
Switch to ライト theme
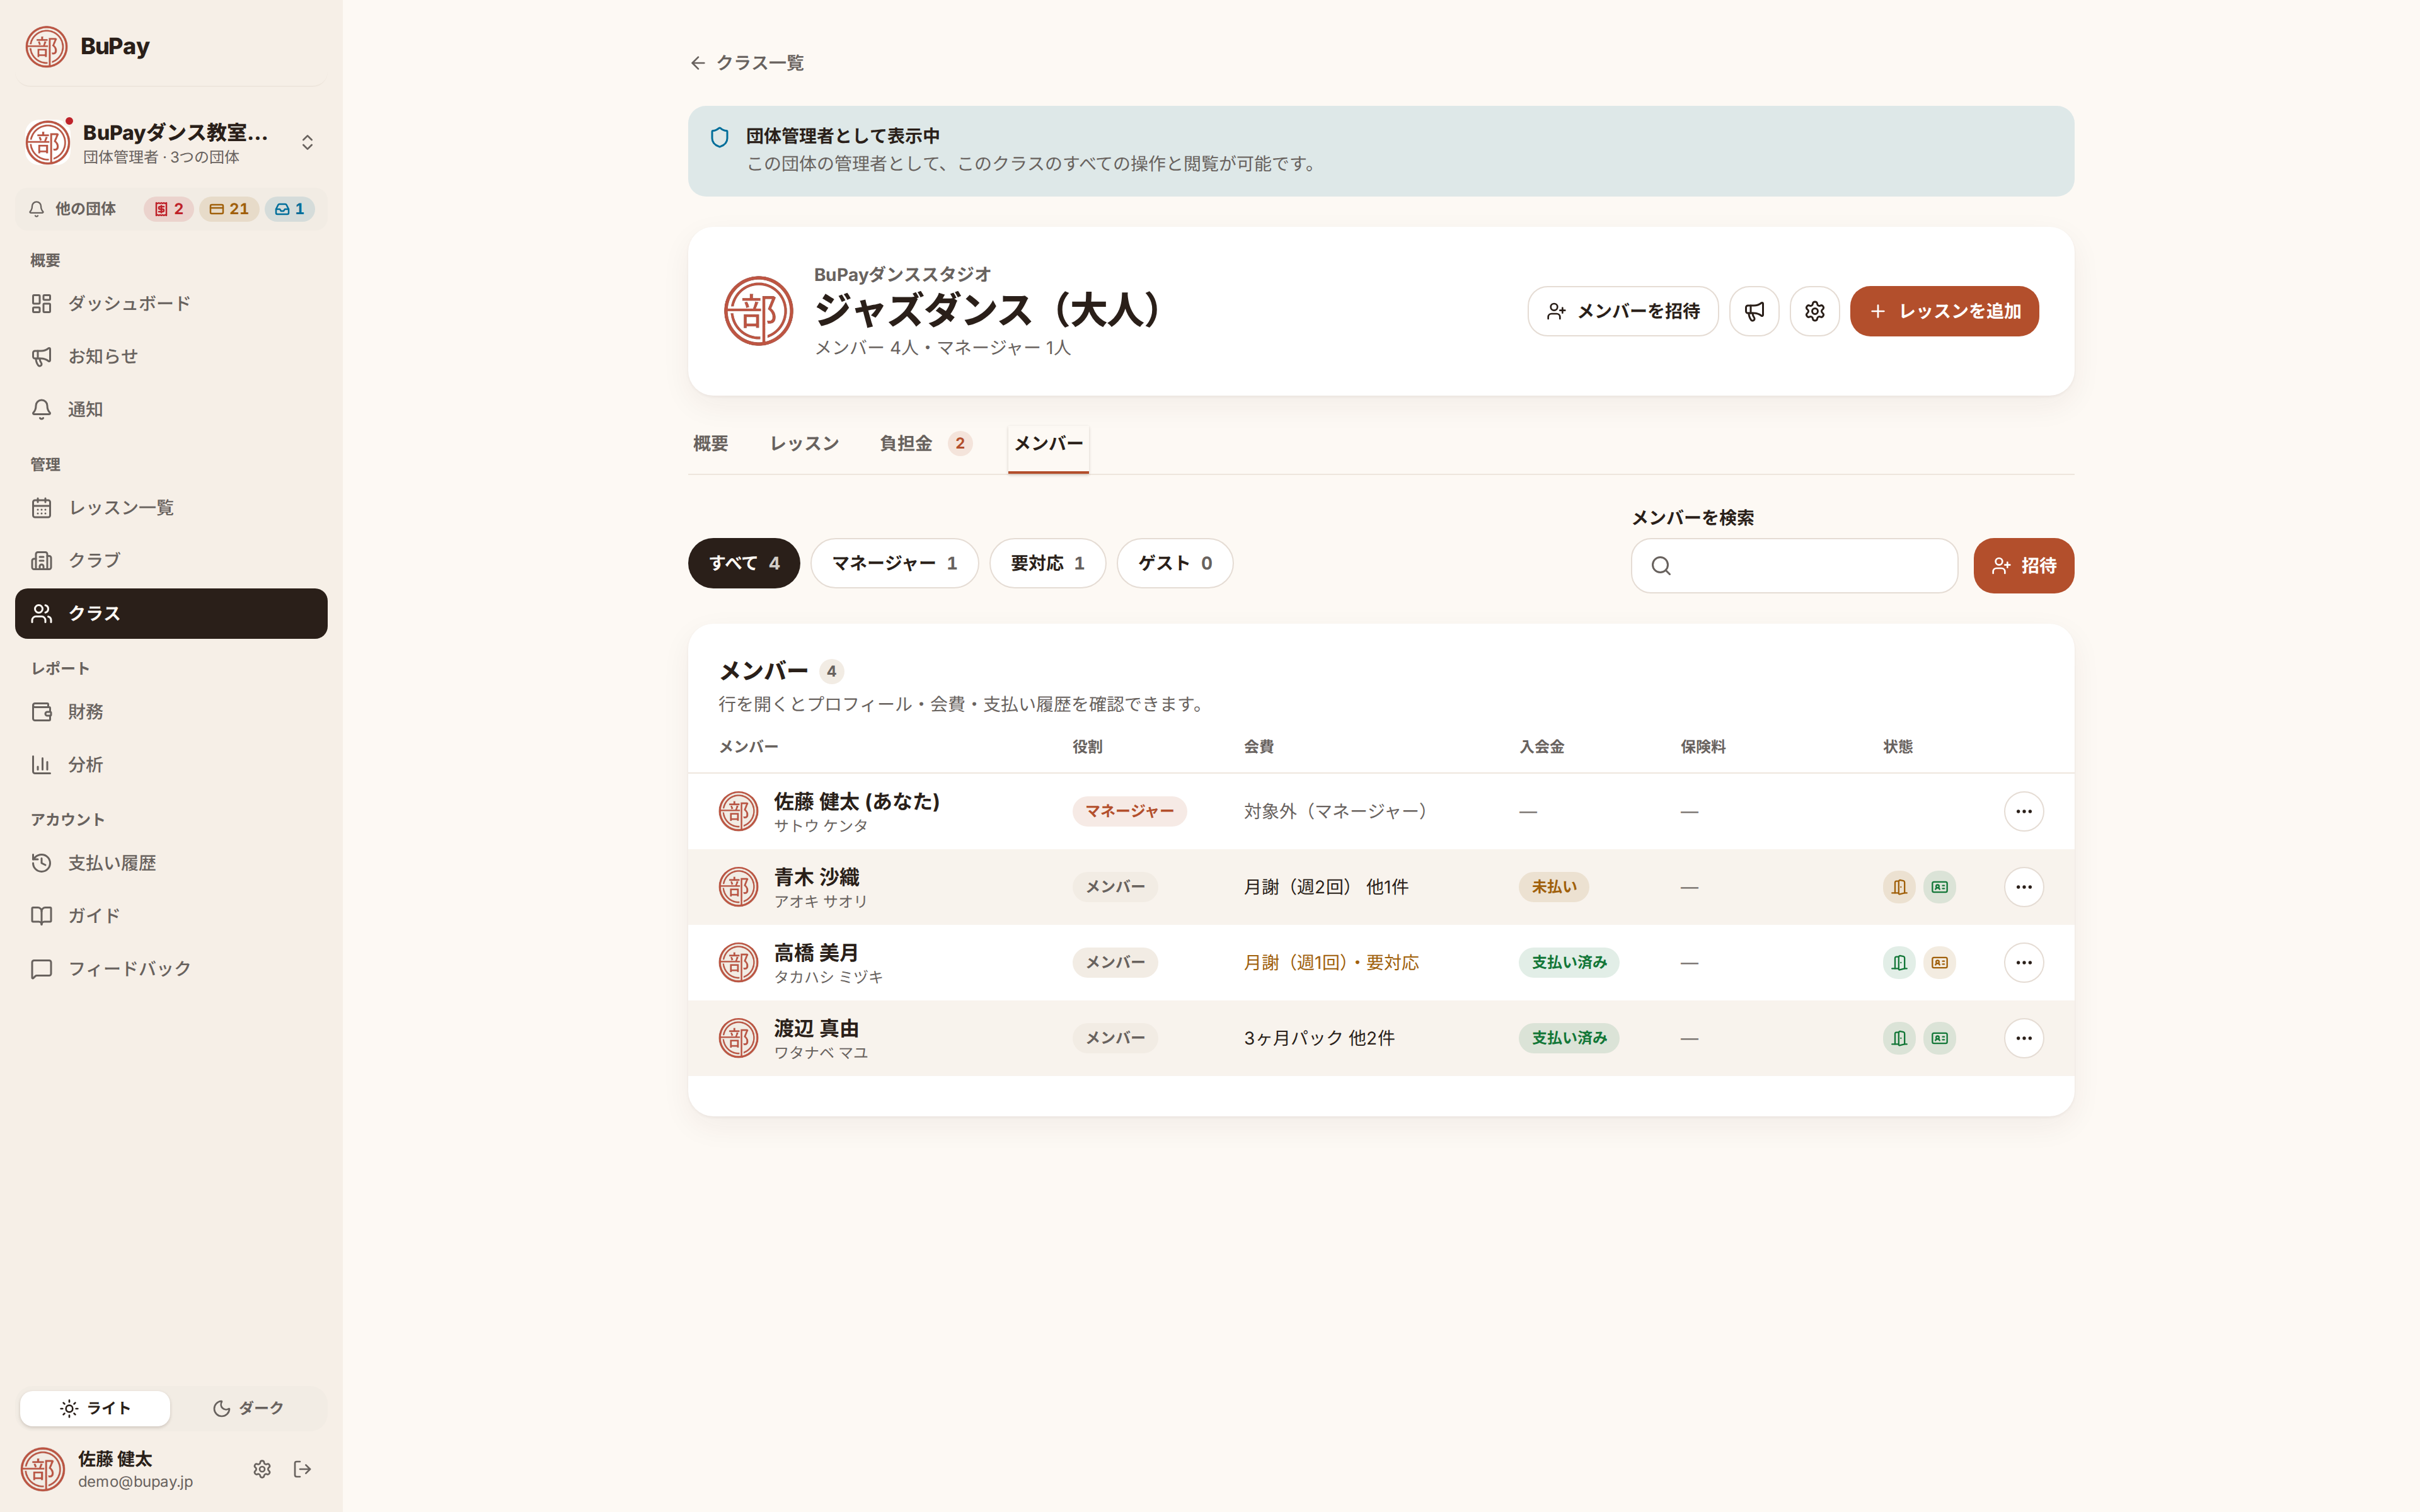tap(95, 1408)
